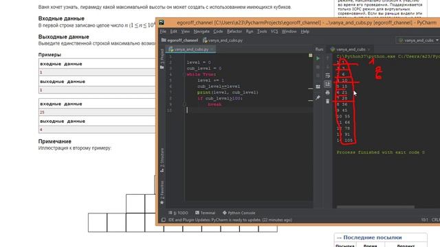Image resolution: width=440 pixels, height=247 pixels.
Task: Open the Terminal tool window
Action: tap(205, 213)
